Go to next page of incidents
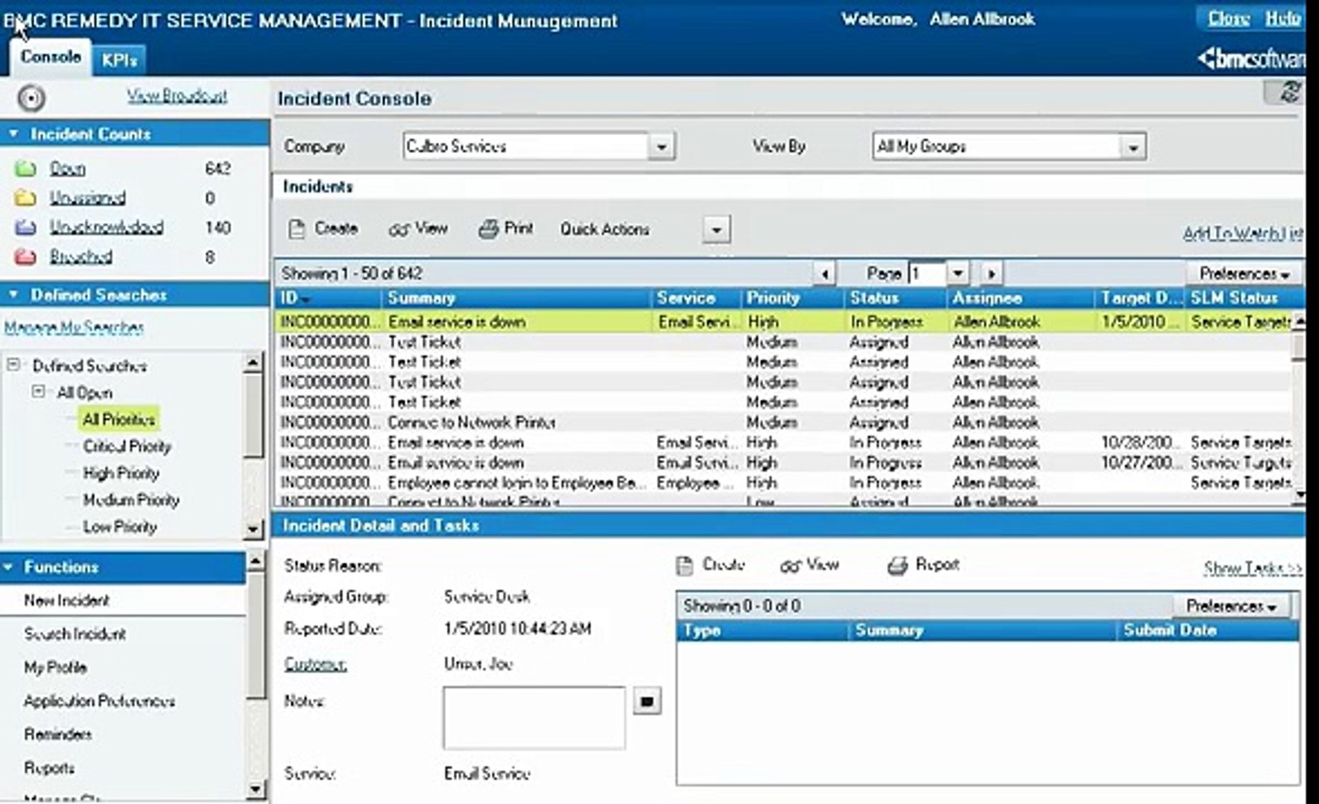The image size is (1319, 804). pos(991,273)
